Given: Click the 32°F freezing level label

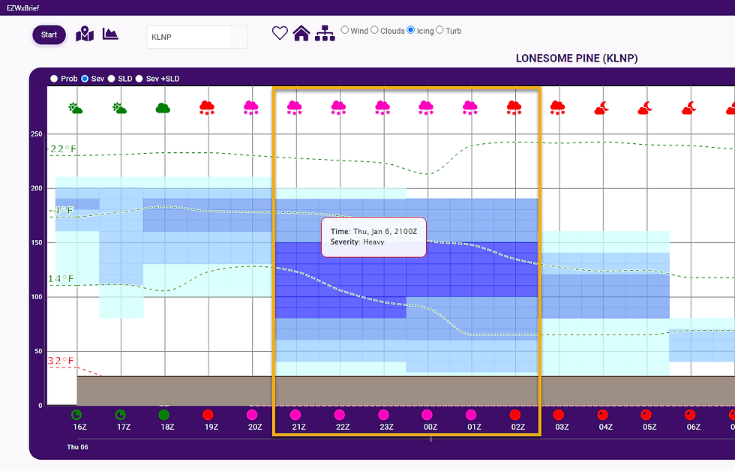Looking at the screenshot, I should coord(61,361).
